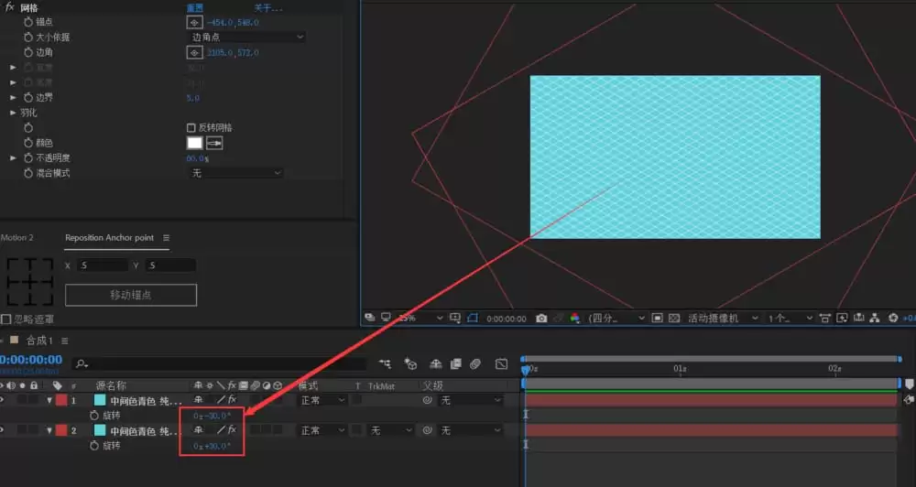Show channel and color management icon

[575, 319]
